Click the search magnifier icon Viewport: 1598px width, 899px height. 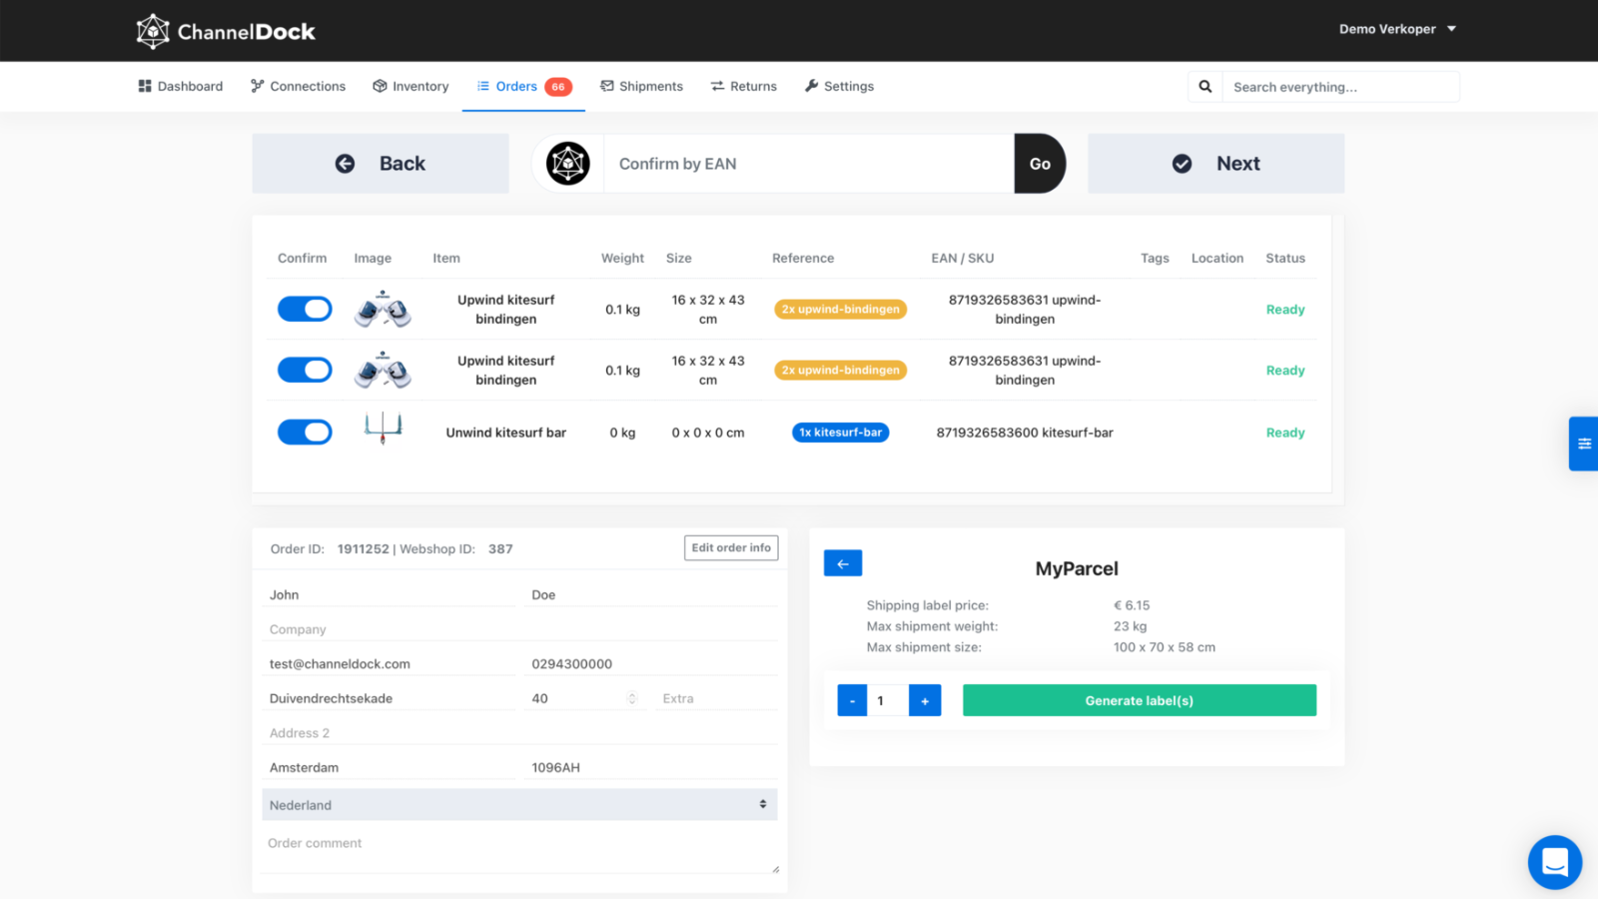pos(1204,86)
